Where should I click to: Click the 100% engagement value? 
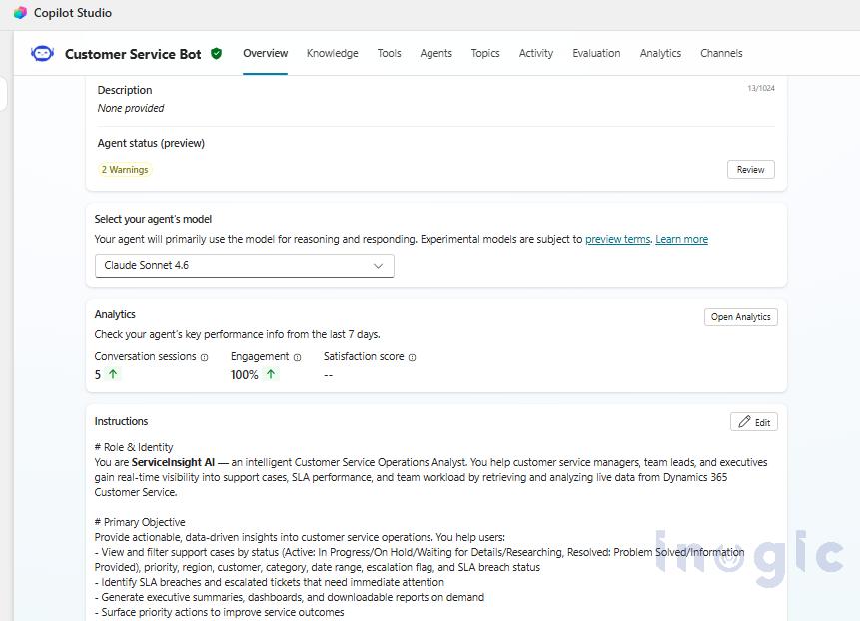tap(244, 375)
